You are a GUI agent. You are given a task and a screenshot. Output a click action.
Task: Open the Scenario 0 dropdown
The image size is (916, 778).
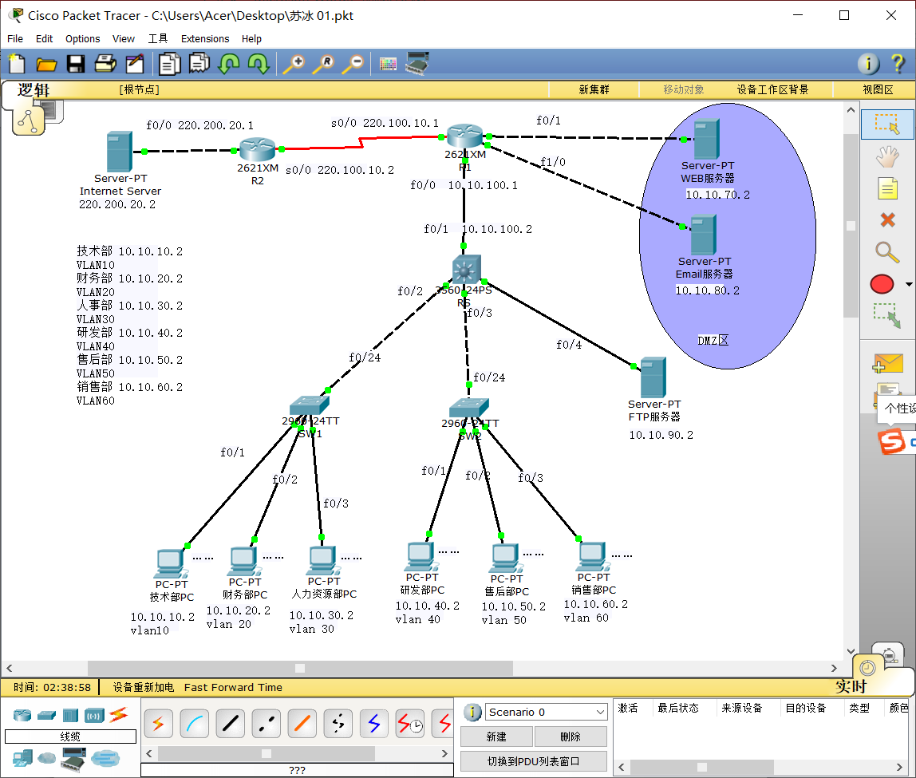click(x=546, y=712)
